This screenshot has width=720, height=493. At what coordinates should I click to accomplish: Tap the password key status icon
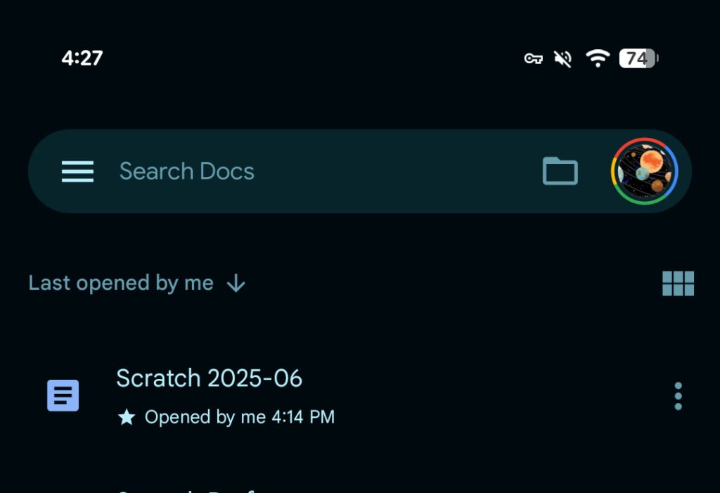(x=532, y=59)
